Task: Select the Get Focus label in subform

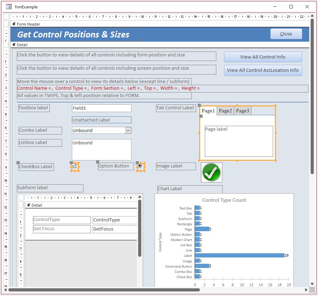Action: click(x=62, y=229)
